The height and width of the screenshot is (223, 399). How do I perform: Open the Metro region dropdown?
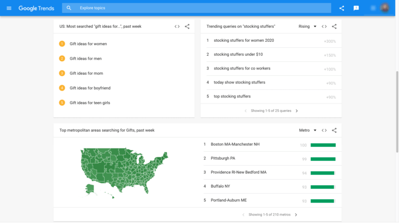click(x=308, y=130)
